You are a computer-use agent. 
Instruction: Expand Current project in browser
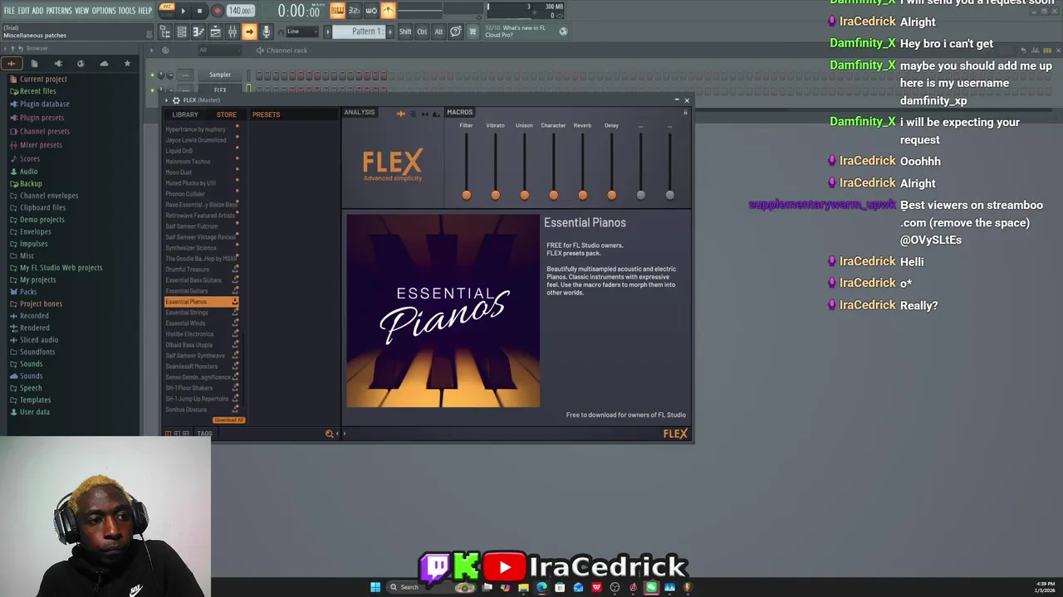pyautogui.click(x=43, y=80)
